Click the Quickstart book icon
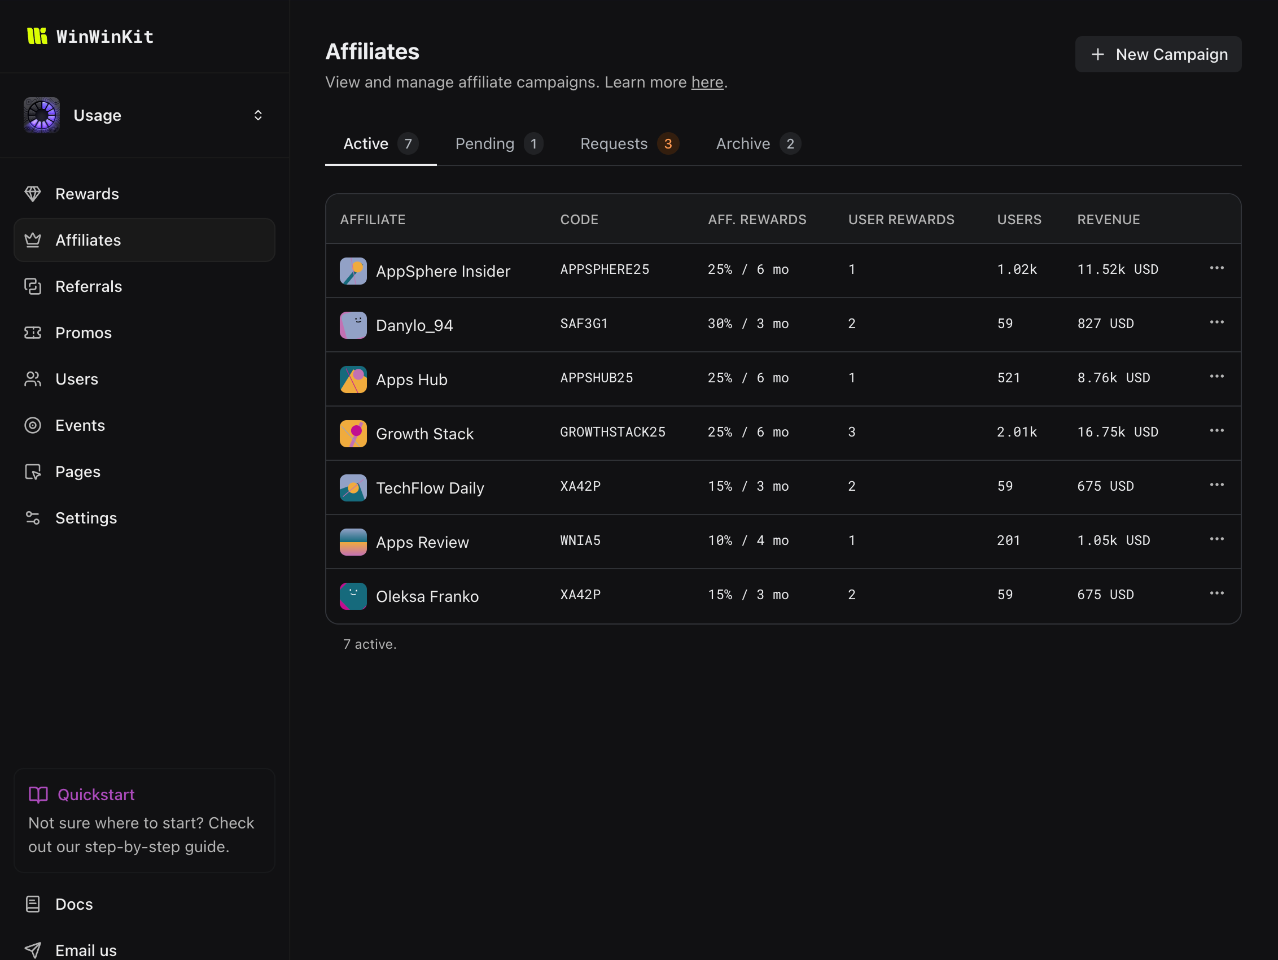Screen dimensions: 1278x960 tap(38, 794)
